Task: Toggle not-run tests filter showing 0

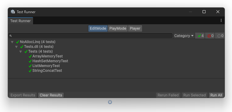Action: tap(220, 36)
